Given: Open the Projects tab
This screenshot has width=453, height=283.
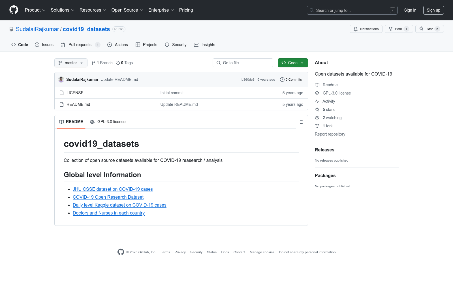Looking at the screenshot, I should (x=146, y=45).
